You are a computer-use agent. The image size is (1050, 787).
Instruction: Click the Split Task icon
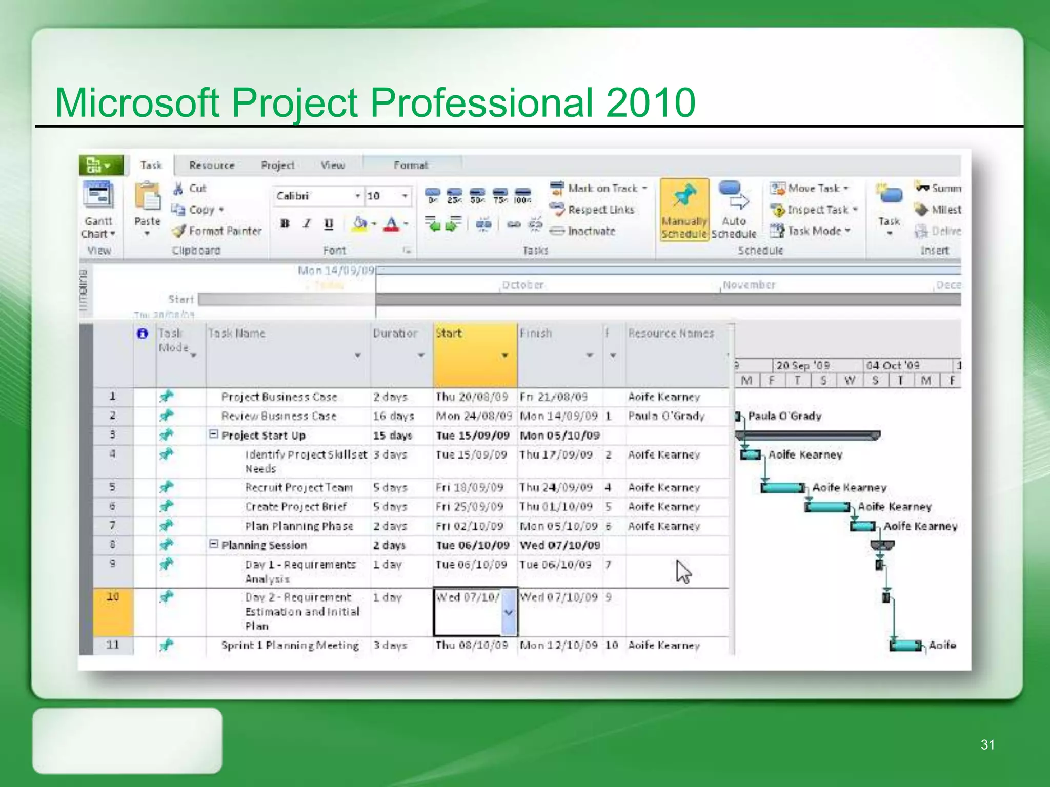[483, 224]
